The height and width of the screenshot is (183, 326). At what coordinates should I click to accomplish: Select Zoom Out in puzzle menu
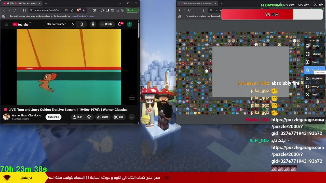click(x=315, y=70)
